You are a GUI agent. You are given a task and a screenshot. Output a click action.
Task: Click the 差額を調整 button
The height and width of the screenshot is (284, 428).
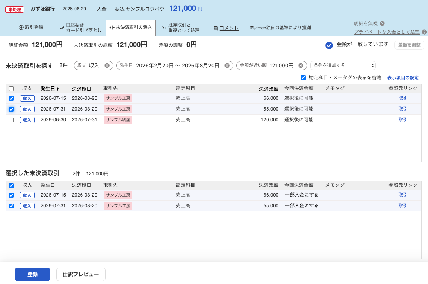(x=409, y=45)
